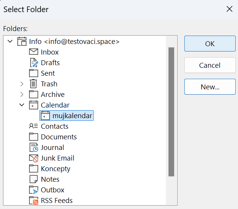
Task: Click the New... button
Action: (x=210, y=87)
